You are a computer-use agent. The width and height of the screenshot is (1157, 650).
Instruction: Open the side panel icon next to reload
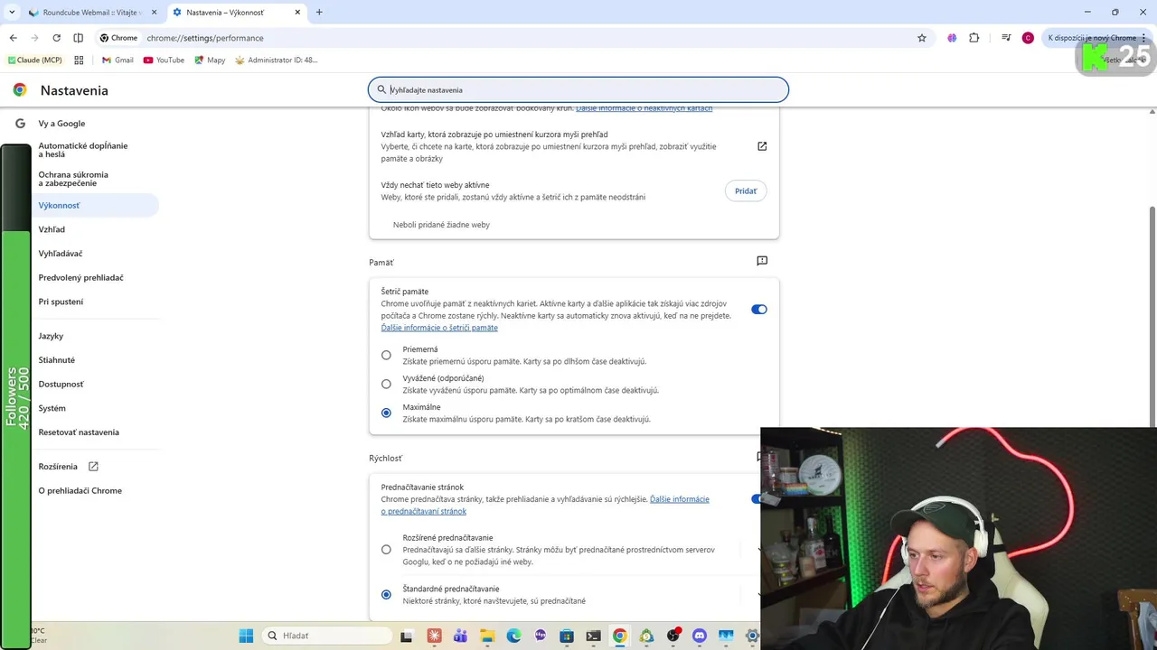[x=78, y=38]
